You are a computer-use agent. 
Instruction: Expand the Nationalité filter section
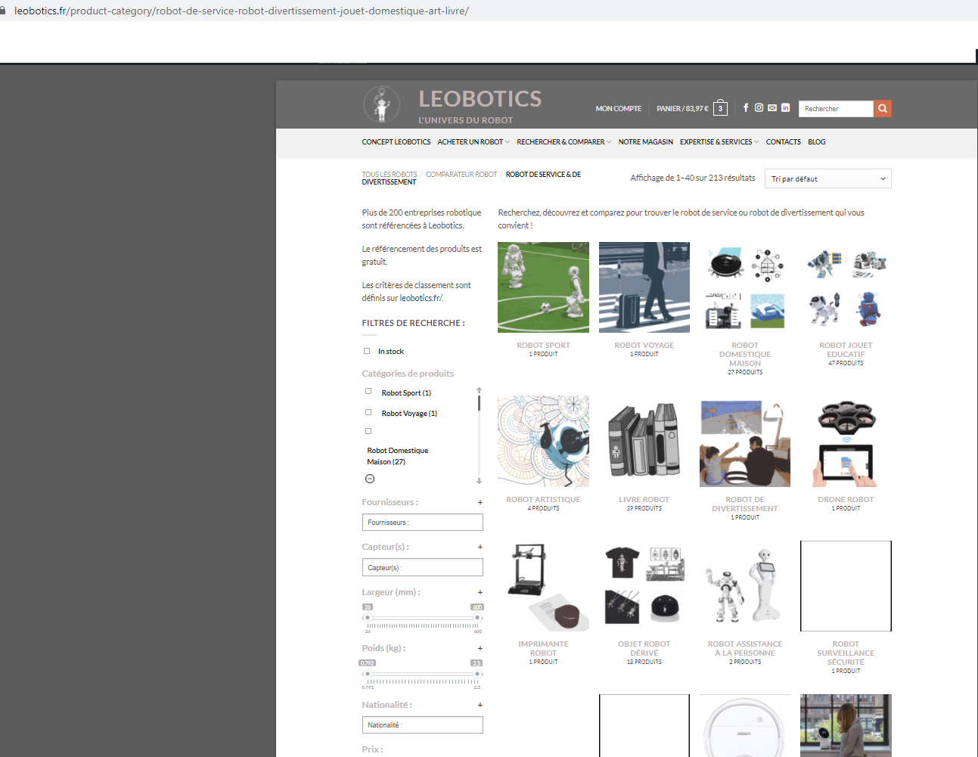[480, 705]
